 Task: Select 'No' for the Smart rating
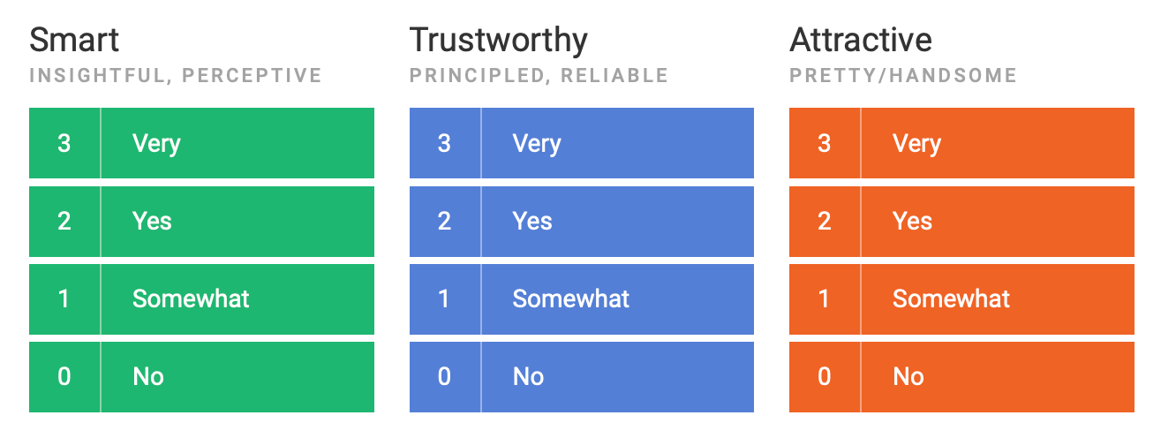[201, 377]
